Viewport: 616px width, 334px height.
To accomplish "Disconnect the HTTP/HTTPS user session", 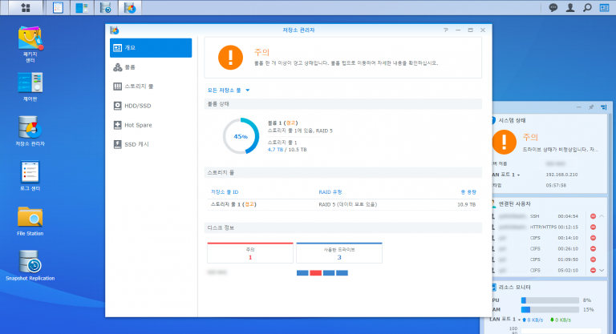I will (x=593, y=227).
